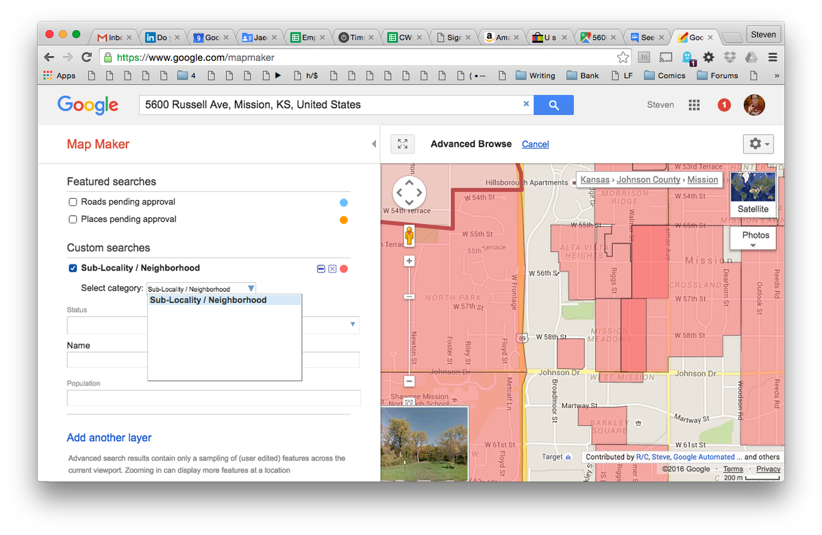Screen dimensions: 822x535
Task: Collapse the Sub-Locality layer with the minus icon
Action: [x=321, y=269]
